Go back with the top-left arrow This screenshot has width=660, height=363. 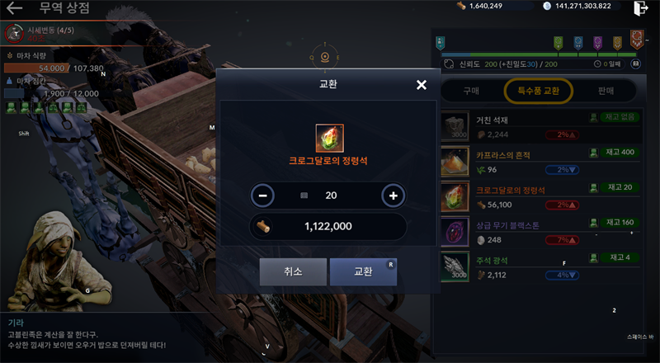click(x=14, y=8)
